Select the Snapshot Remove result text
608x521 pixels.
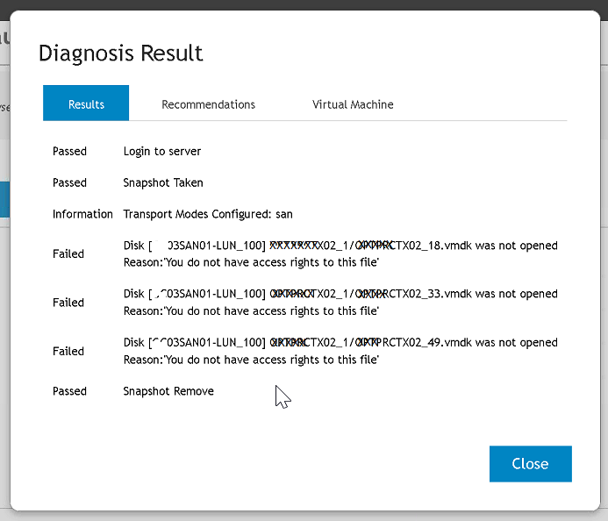pos(168,391)
